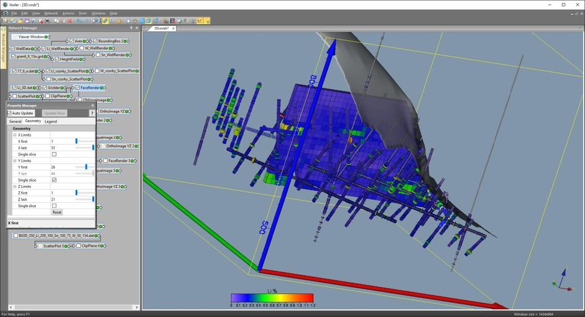Click Network Manager scroll right arrow

pyautogui.click(x=136, y=307)
